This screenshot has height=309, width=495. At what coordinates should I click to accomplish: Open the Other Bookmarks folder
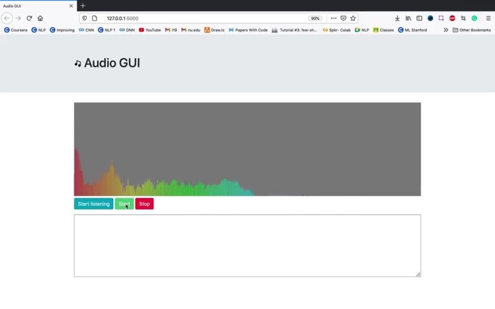pos(472,30)
